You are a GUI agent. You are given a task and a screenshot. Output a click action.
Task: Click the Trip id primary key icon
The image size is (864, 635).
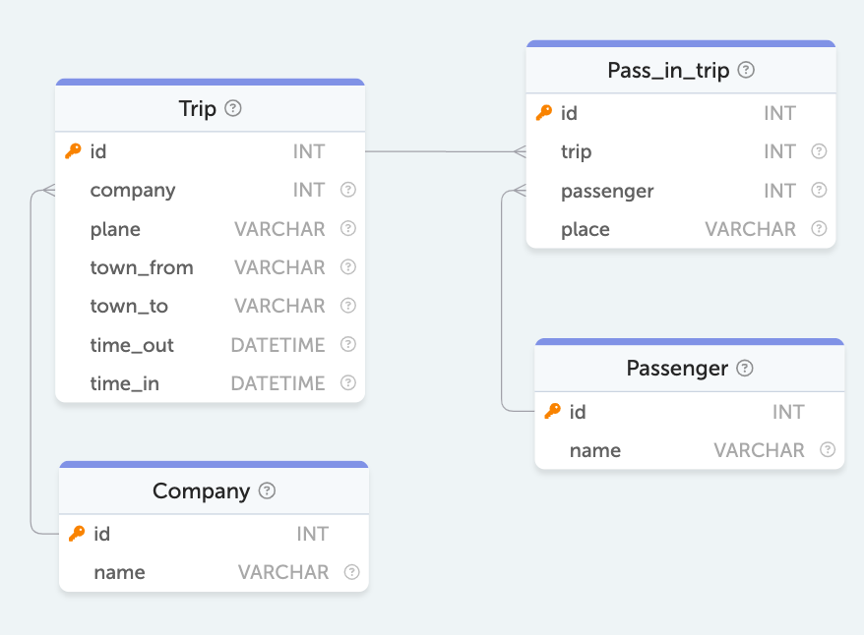tap(73, 151)
